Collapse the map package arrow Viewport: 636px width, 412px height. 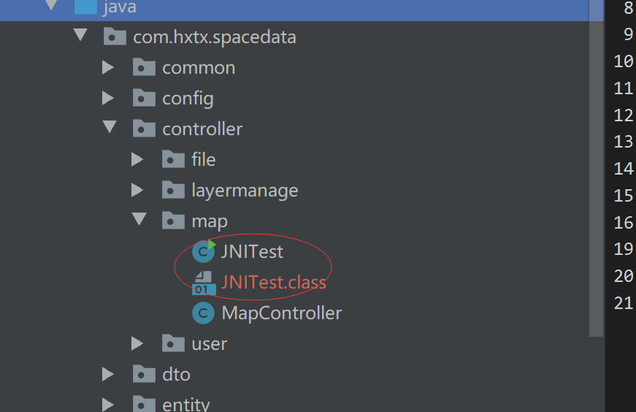click(x=139, y=221)
